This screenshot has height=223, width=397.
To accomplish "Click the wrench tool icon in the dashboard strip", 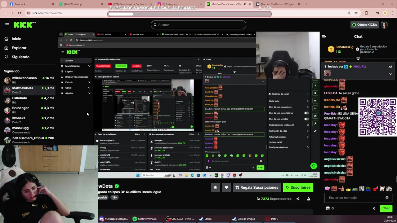I will (315, 124).
